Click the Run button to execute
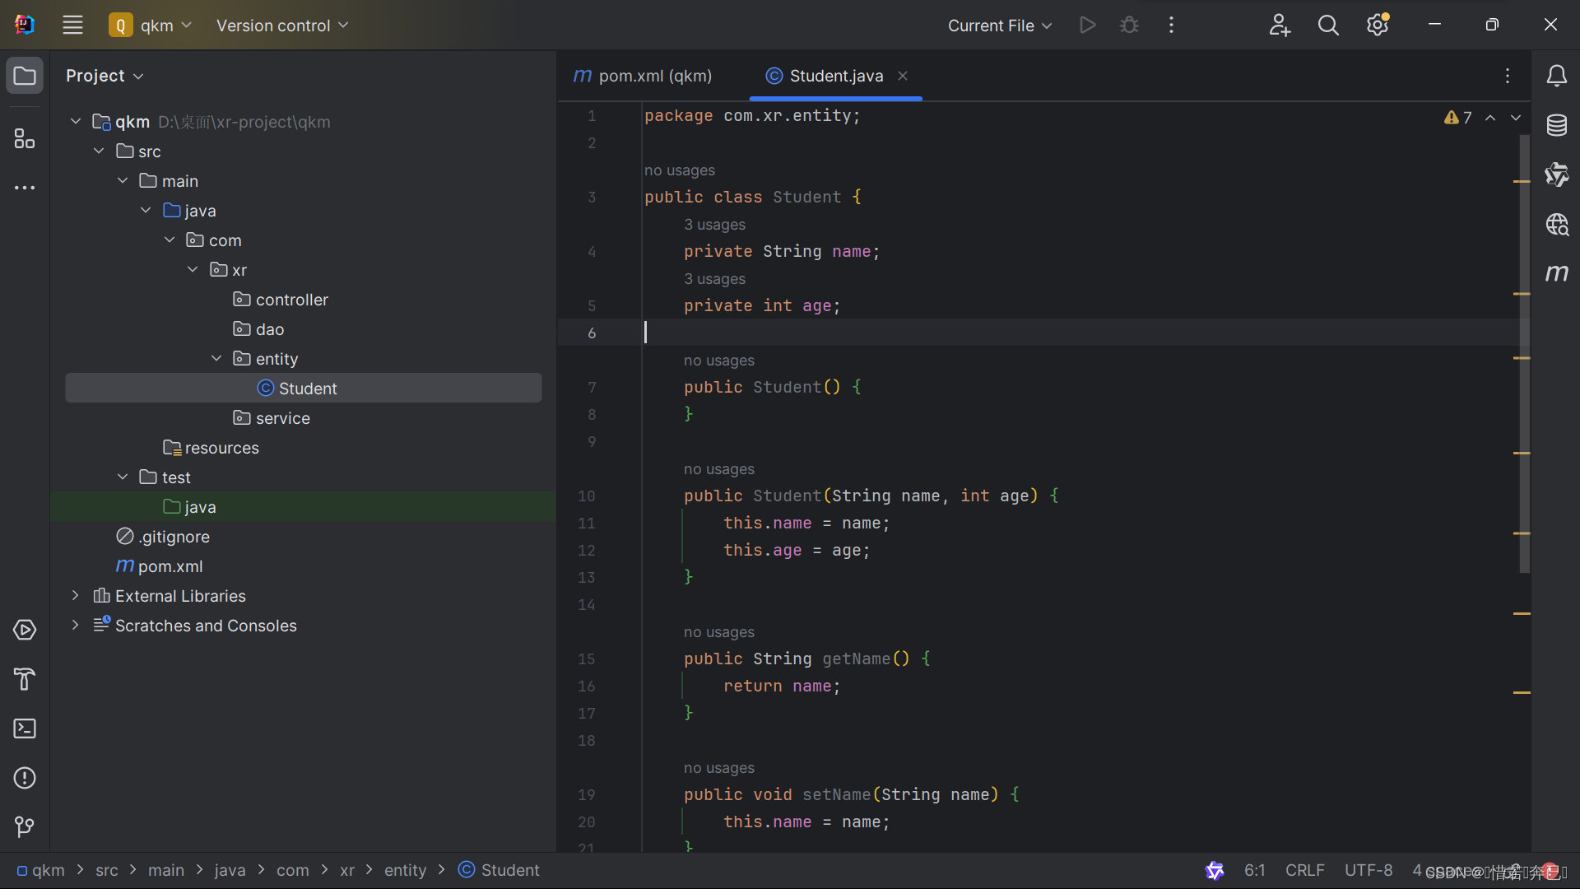 [x=1086, y=25]
